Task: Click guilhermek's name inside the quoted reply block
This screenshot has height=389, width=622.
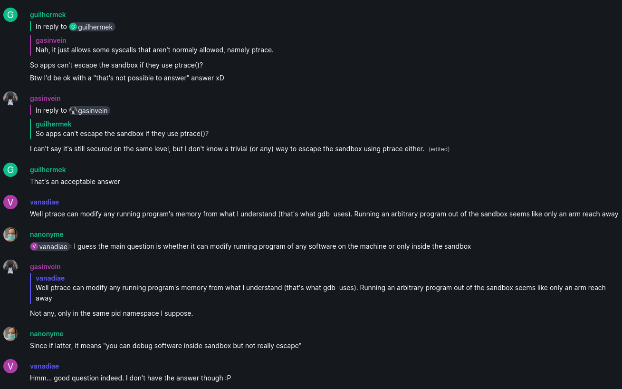Action: [53, 124]
